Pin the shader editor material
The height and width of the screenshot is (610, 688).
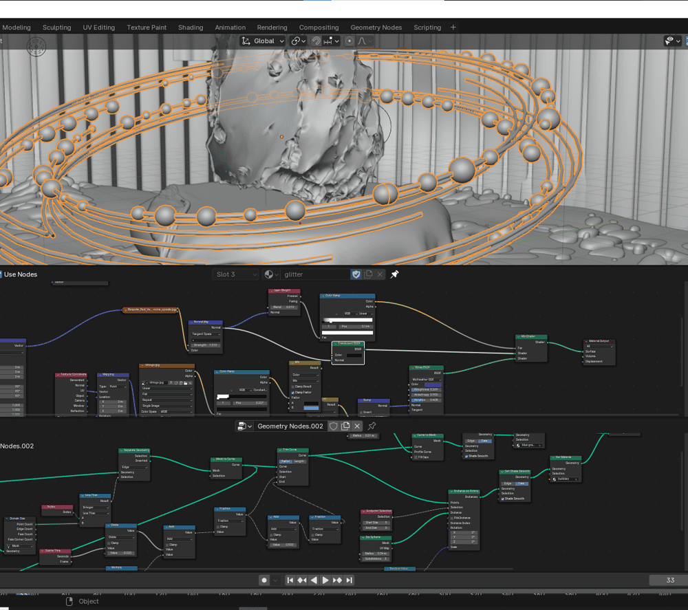coord(394,274)
